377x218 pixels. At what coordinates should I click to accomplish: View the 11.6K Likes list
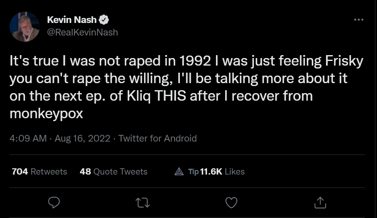(x=223, y=172)
